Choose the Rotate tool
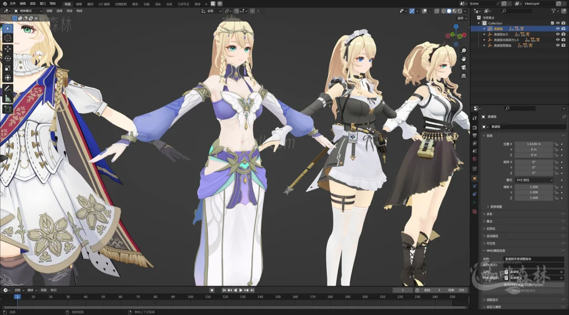The image size is (569, 315). [8, 58]
